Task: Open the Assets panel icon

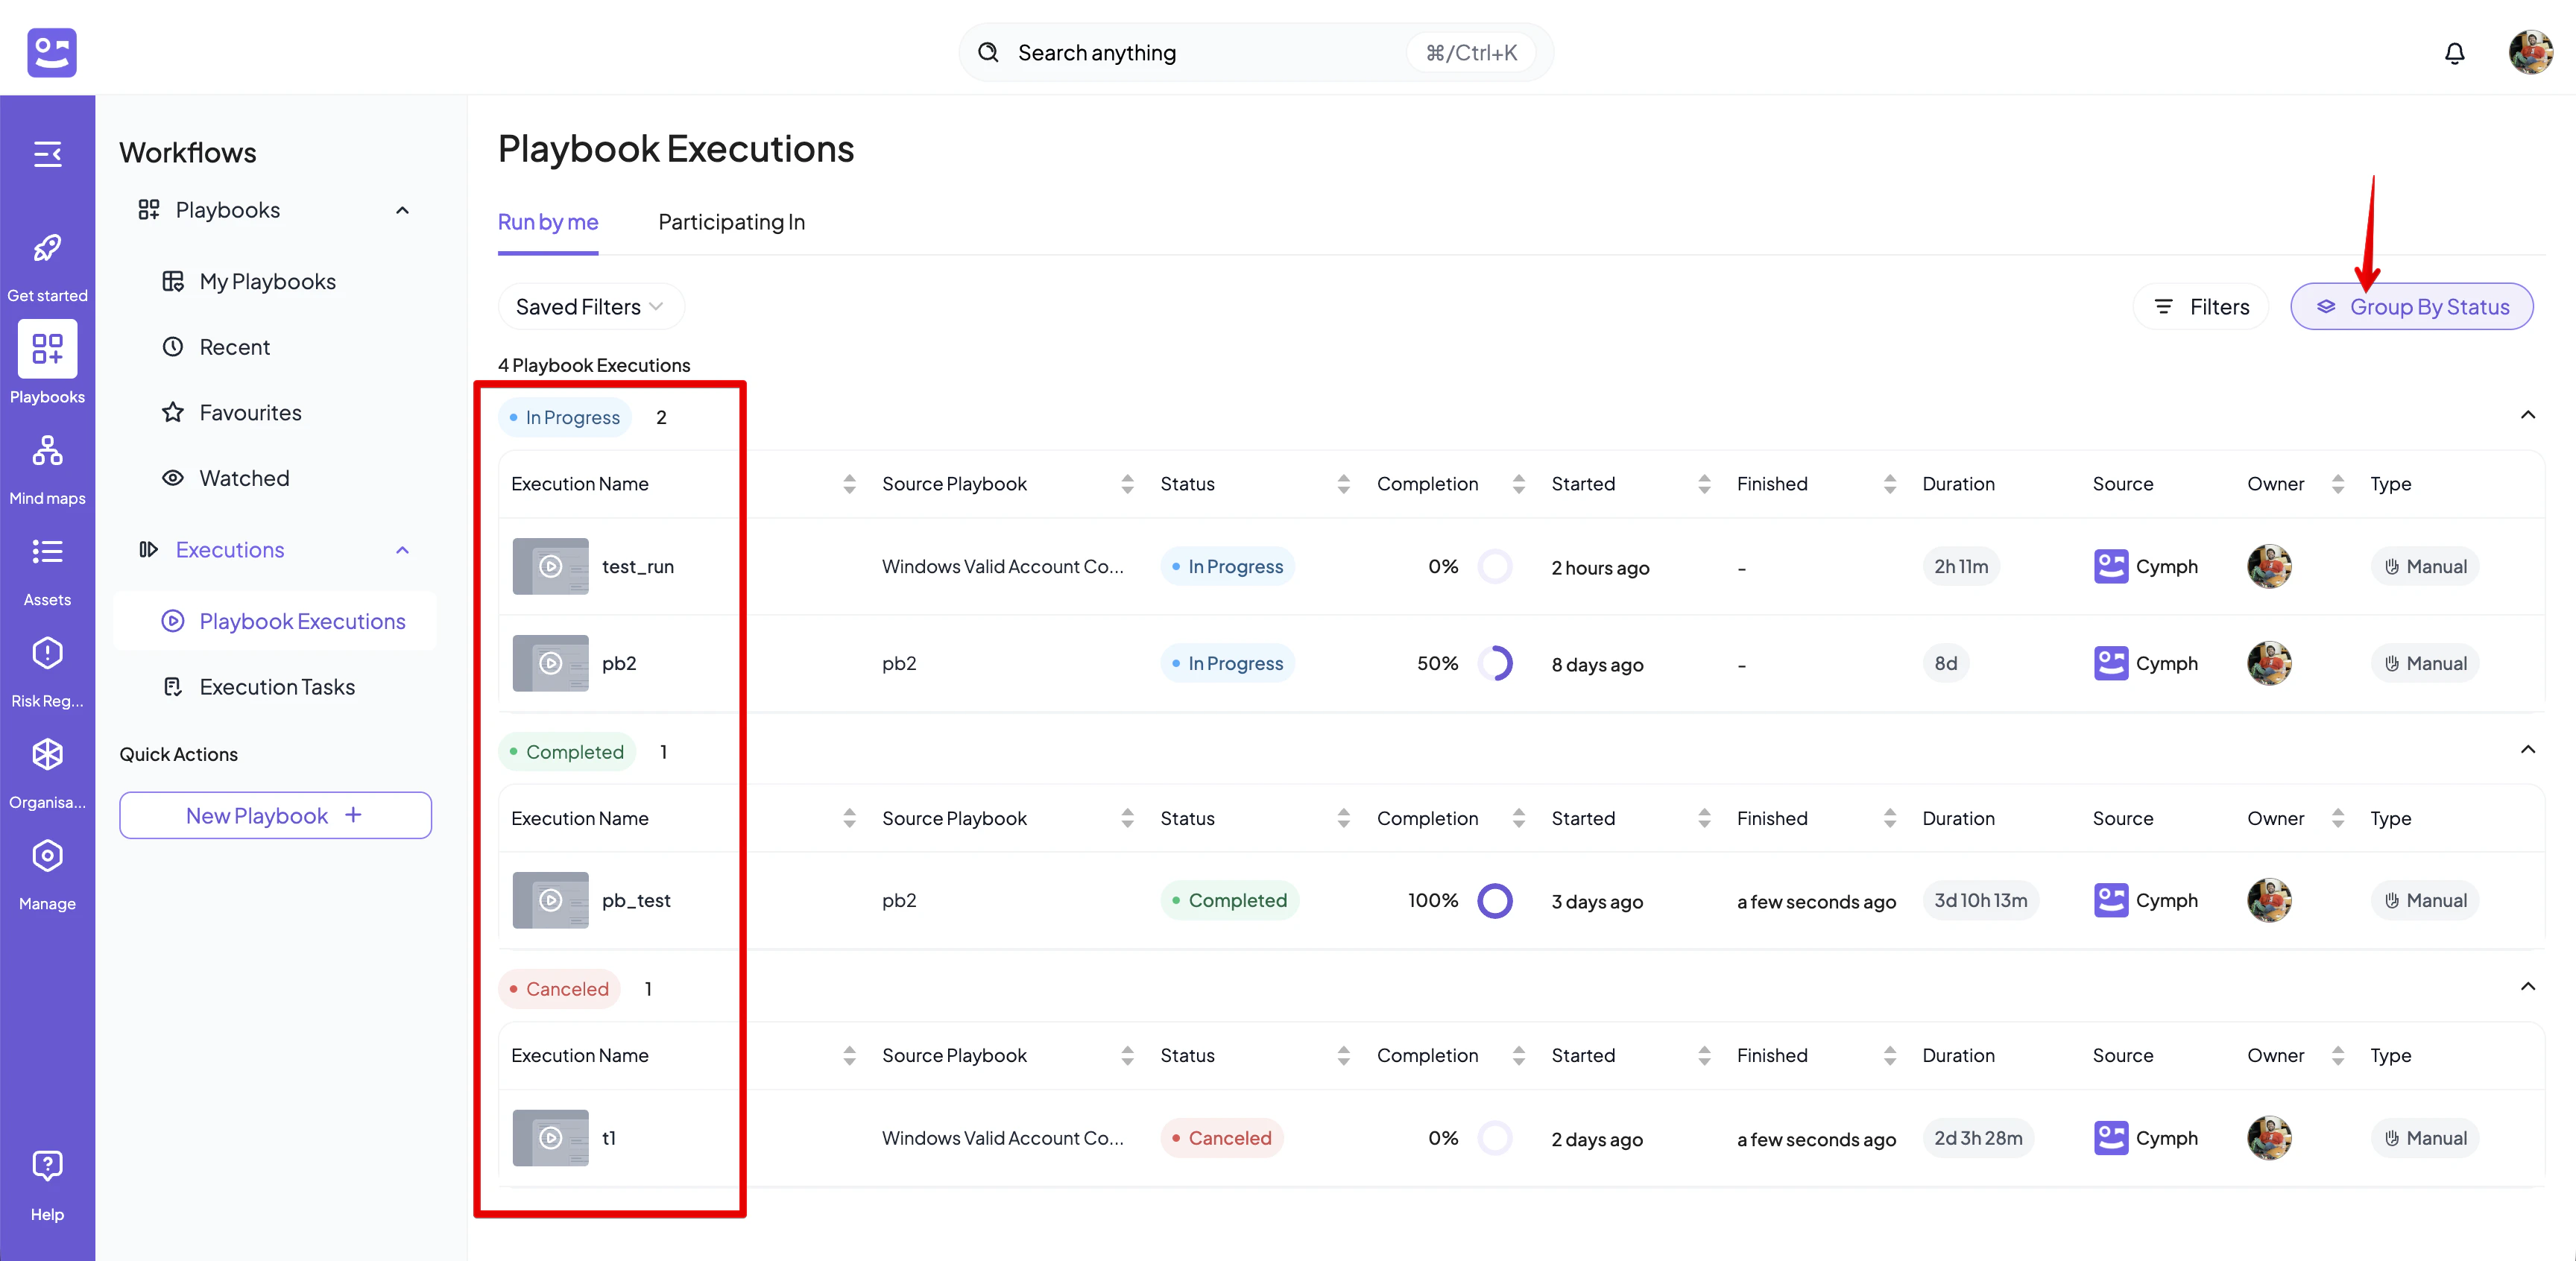Action: pyautogui.click(x=47, y=551)
